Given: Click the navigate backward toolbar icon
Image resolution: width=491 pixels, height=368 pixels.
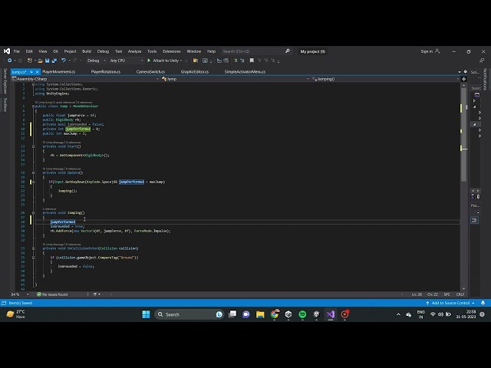Looking at the screenshot, I should pyautogui.click(x=10, y=61).
